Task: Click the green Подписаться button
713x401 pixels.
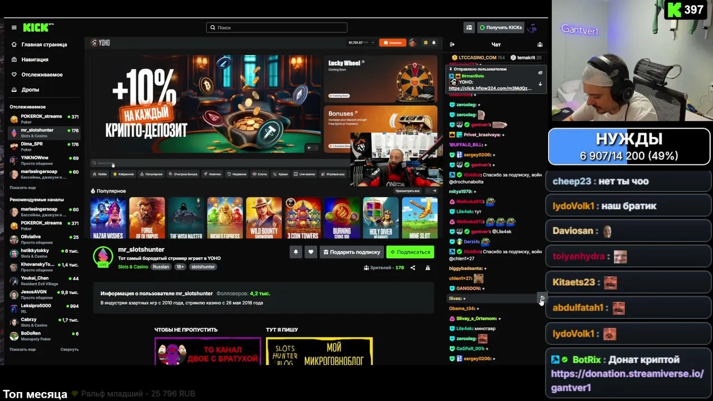Action: point(410,252)
